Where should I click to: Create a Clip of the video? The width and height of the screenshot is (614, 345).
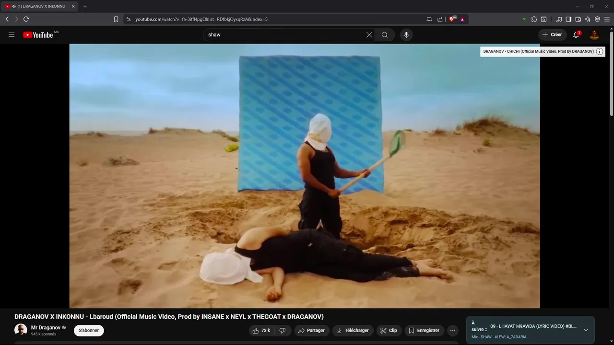coord(389,331)
